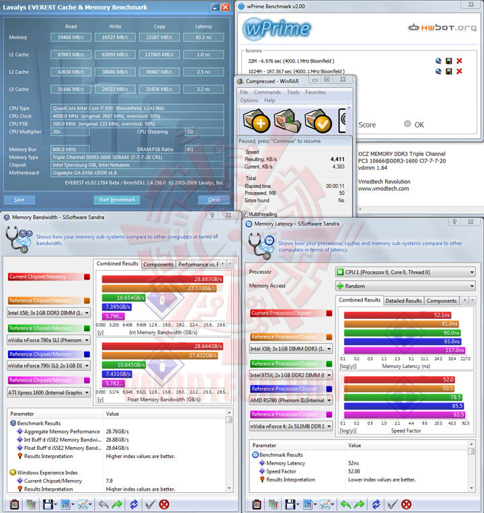This screenshot has height=513, width=484.
Task: Open the nVidia nForce 4 2x512MB reference dropdown
Action: coord(291,426)
